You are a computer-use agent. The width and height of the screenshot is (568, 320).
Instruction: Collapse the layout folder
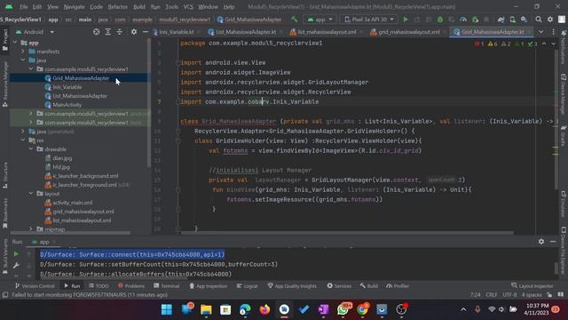pos(31,194)
